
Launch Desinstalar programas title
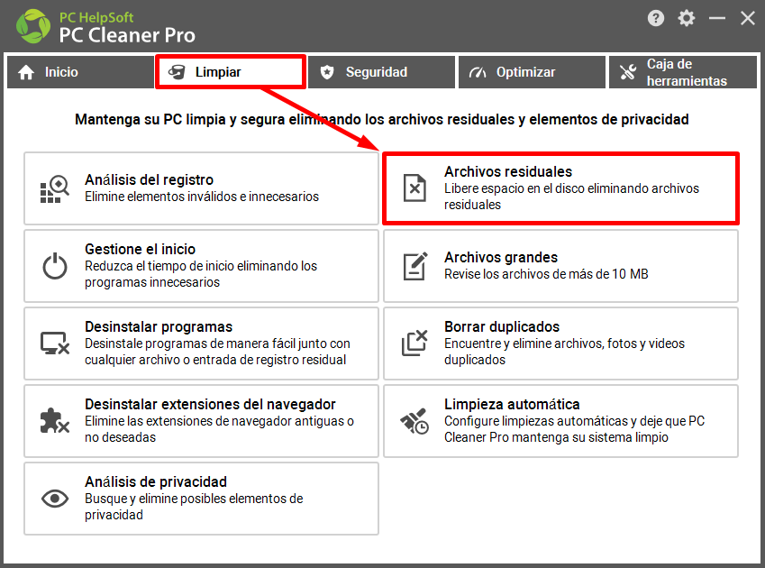point(159,326)
